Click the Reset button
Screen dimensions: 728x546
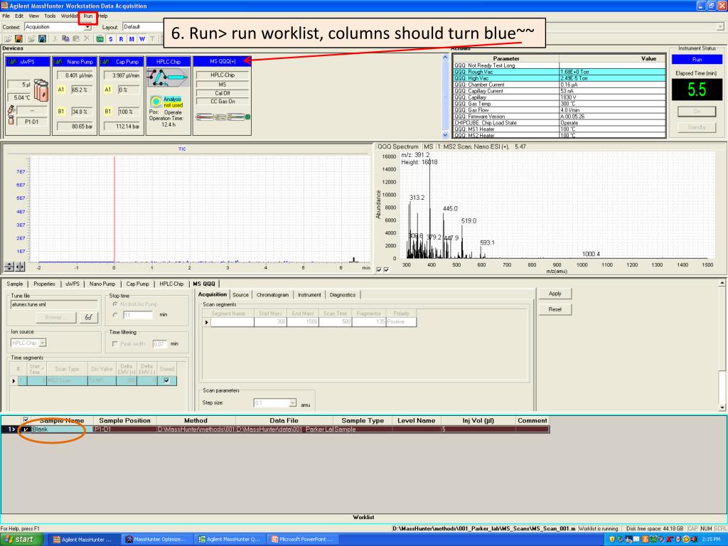coord(555,309)
